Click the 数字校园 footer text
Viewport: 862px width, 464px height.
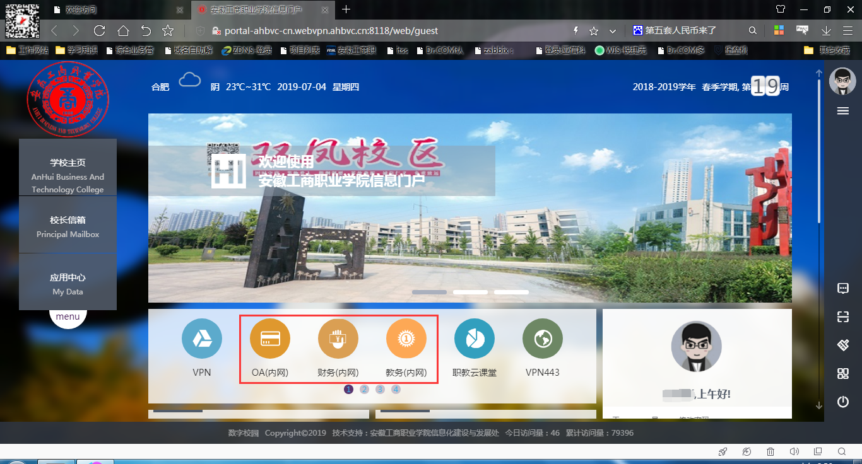[x=244, y=433]
